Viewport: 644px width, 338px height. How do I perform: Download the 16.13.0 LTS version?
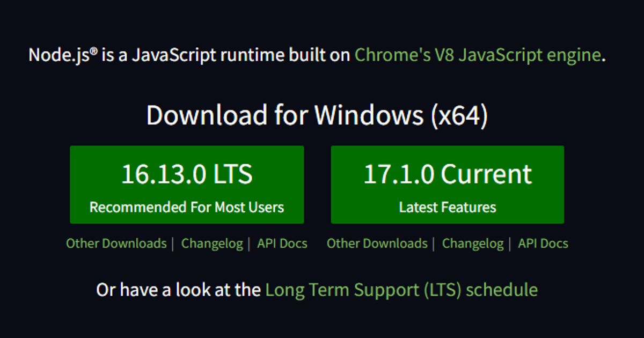tap(187, 185)
